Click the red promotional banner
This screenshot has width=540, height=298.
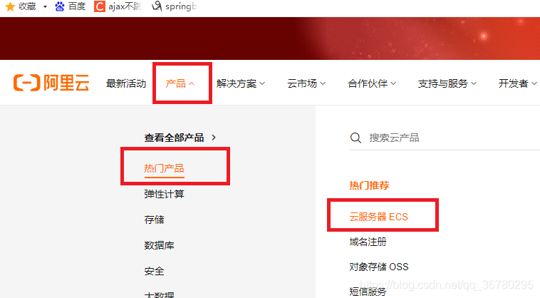270,38
